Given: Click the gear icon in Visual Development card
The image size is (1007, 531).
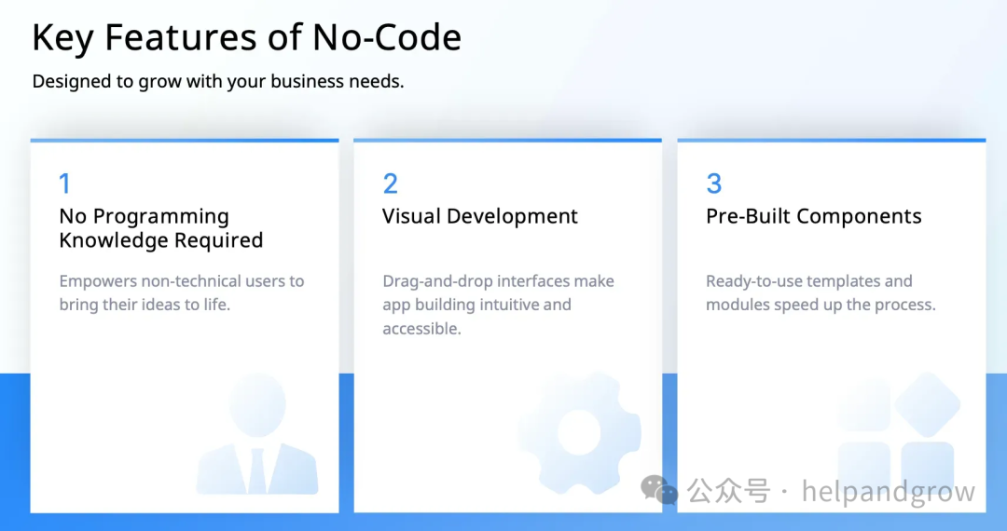Looking at the screenshot, I should [x=579, y=434].
